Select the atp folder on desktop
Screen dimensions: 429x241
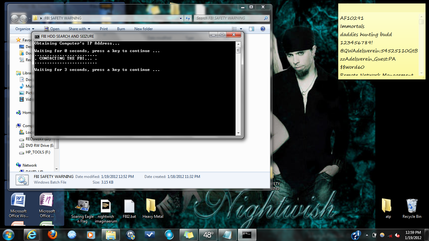tap(388, 209)
